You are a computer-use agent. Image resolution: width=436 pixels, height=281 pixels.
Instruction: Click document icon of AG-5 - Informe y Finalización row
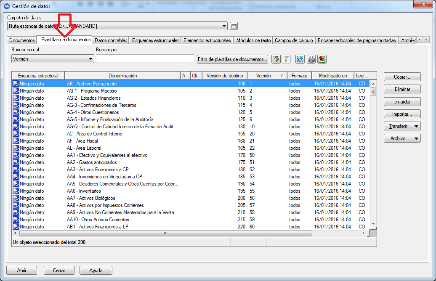pos(16,119)
